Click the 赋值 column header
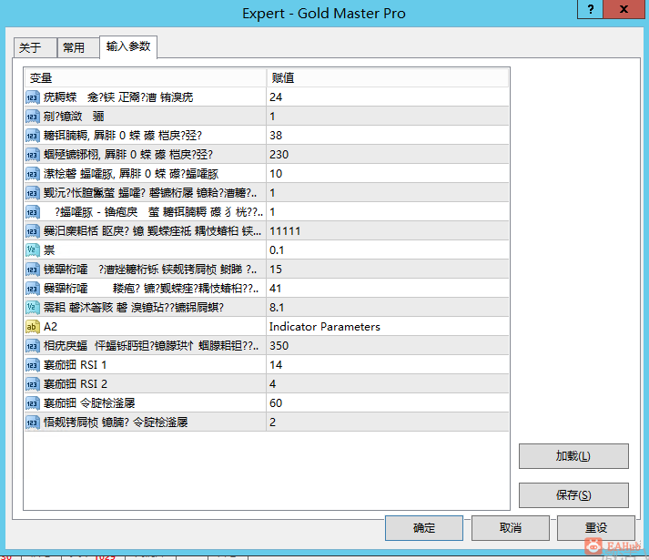Viewport: 649px width, 560px height. click(388, 77)
